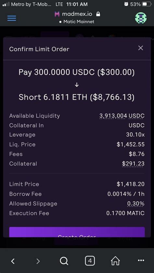Tap the 3,913,004 USDC available liquidity value
The width and height of the screenshot is (154, 273).
click(122, 116)
